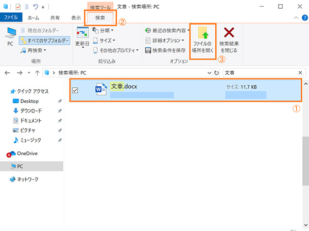Click the refresh button by address bar
The height and width of the screenshot is (231, 309).
(x=216, y=73)
